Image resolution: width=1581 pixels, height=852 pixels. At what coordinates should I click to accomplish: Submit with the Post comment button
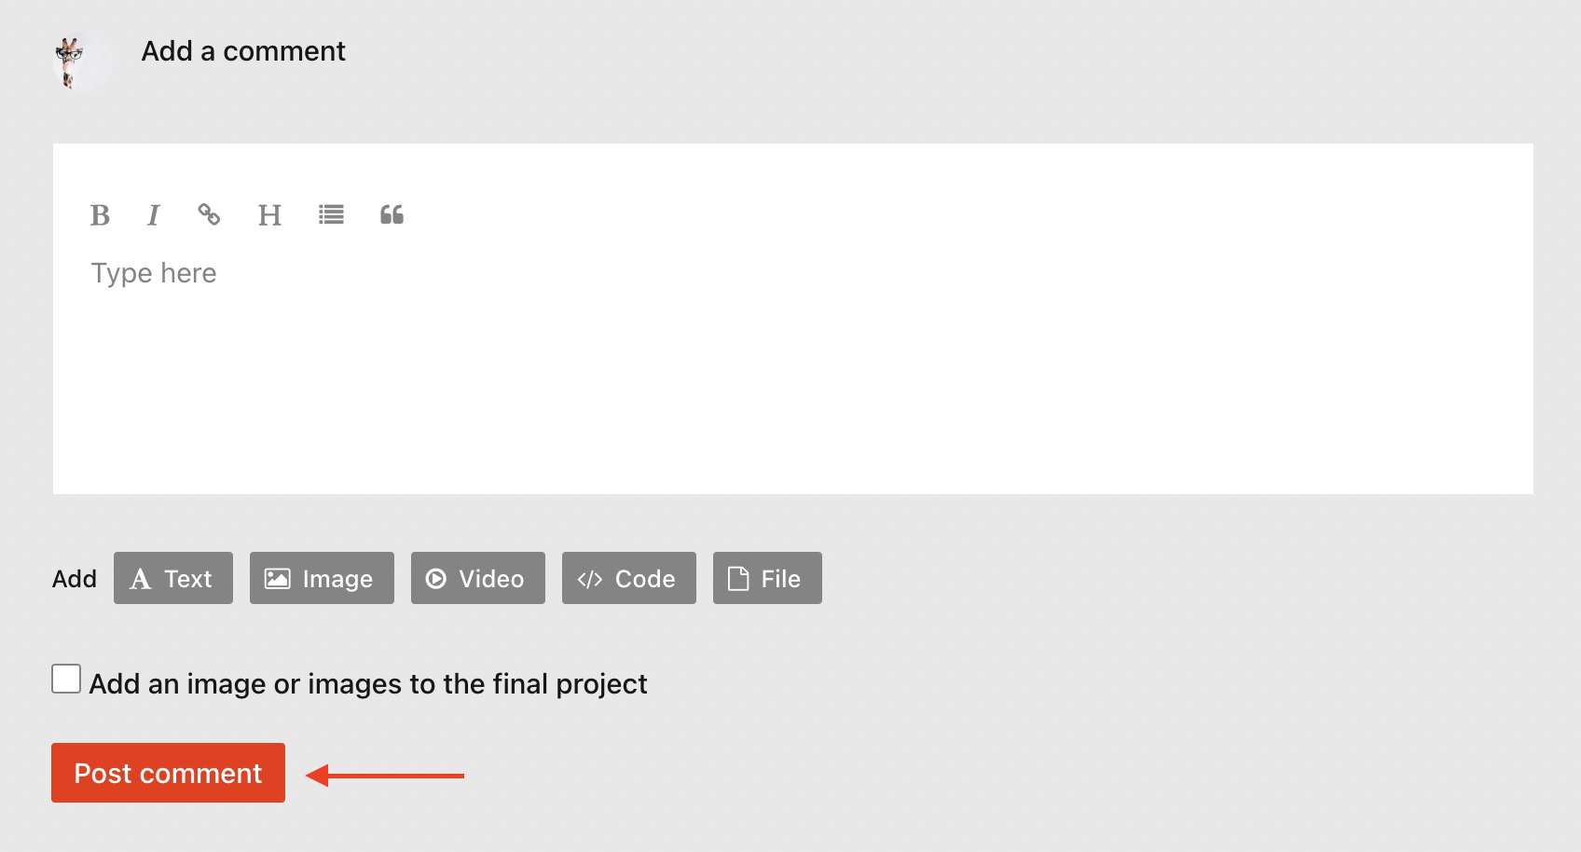click(168, 773)
